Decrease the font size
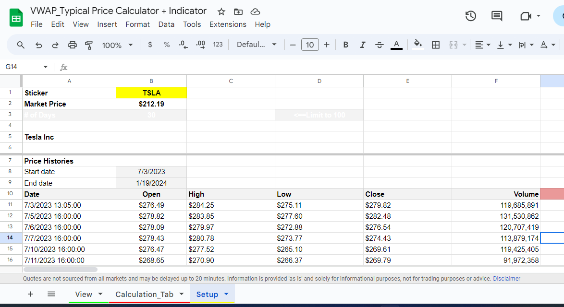The image size is (564, 307). click(x=293, y=45)
